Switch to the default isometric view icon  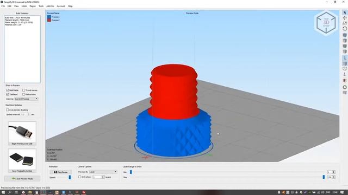point(344,35)
